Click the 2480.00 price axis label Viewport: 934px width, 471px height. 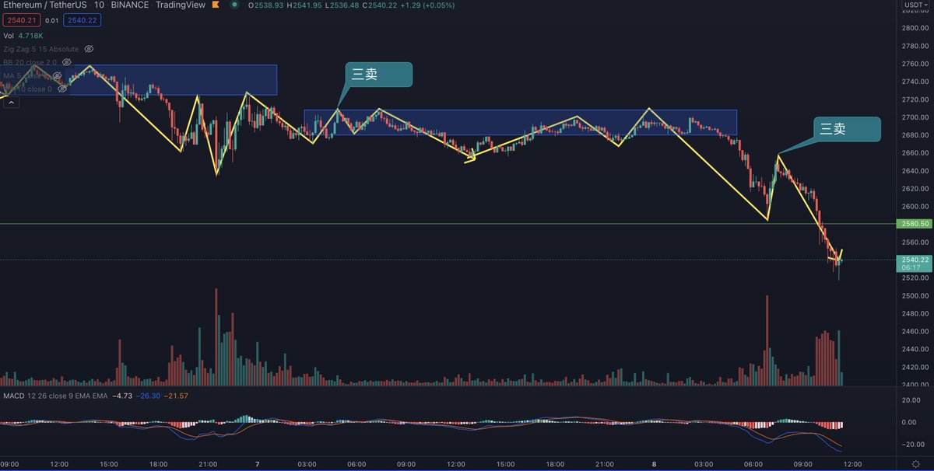(x=916, y=313)
